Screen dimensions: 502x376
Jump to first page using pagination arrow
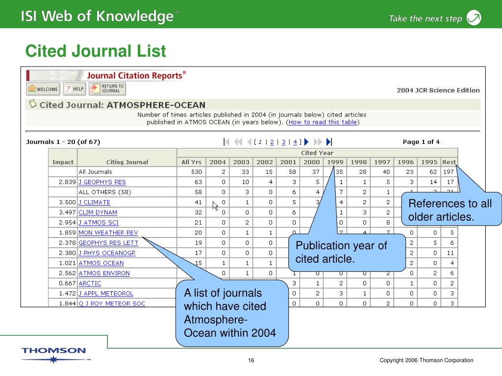[226, 141]
